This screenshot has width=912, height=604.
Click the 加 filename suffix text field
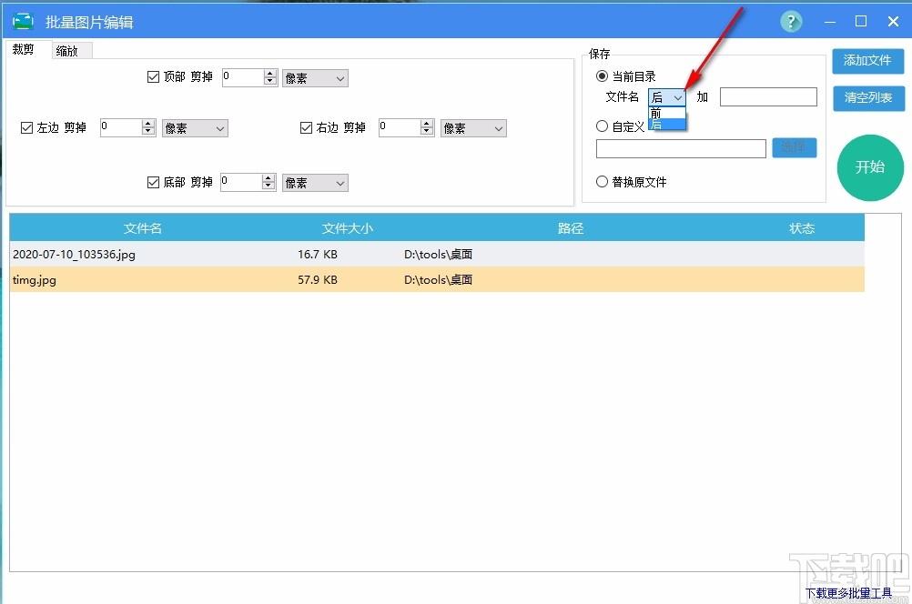(768, 97)
